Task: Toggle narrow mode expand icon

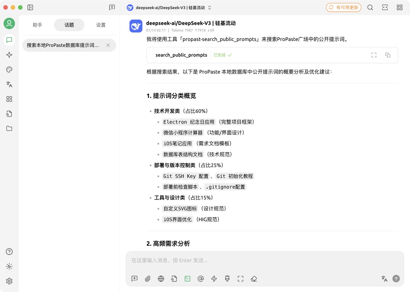Action: pos(385,8)
